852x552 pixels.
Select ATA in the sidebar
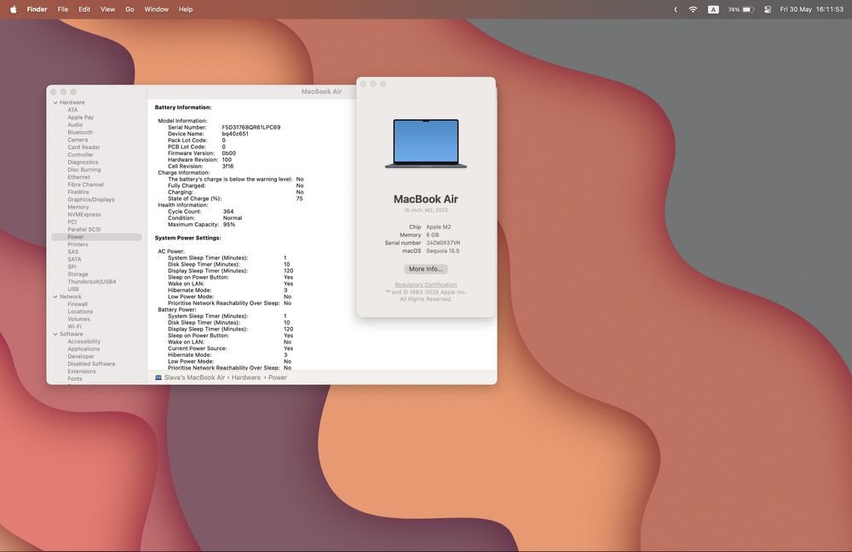click(72, 110)
